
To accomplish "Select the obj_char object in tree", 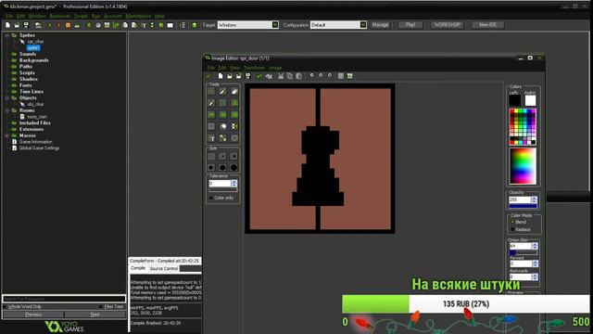I will pyautogui.click(x=35, y=104).
